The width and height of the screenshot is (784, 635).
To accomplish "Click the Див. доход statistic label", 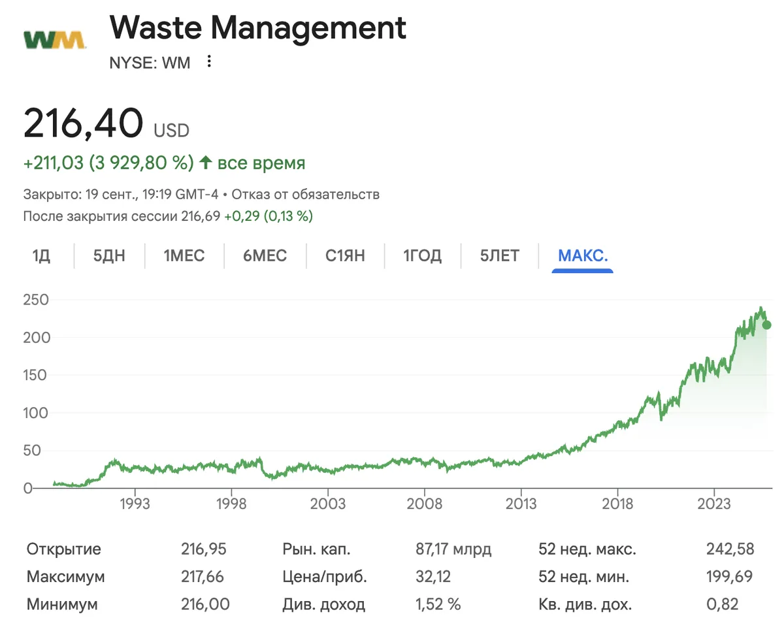I will click(x=323, y=605).
